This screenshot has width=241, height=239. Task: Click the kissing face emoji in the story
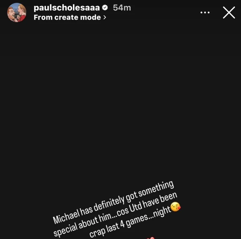[176, 207]
